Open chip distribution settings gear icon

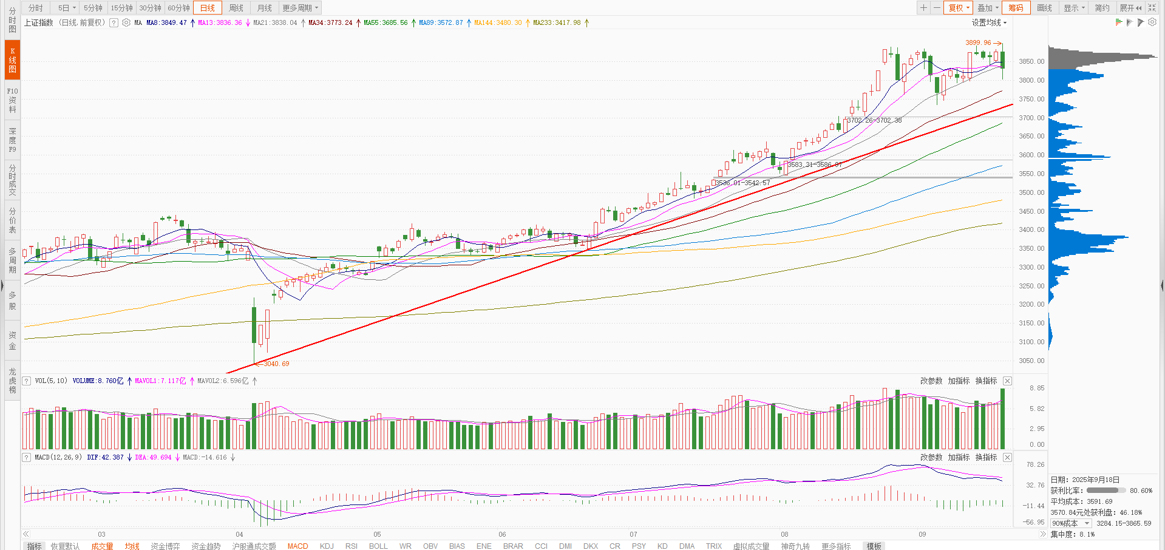click(x=1152, y=22)
